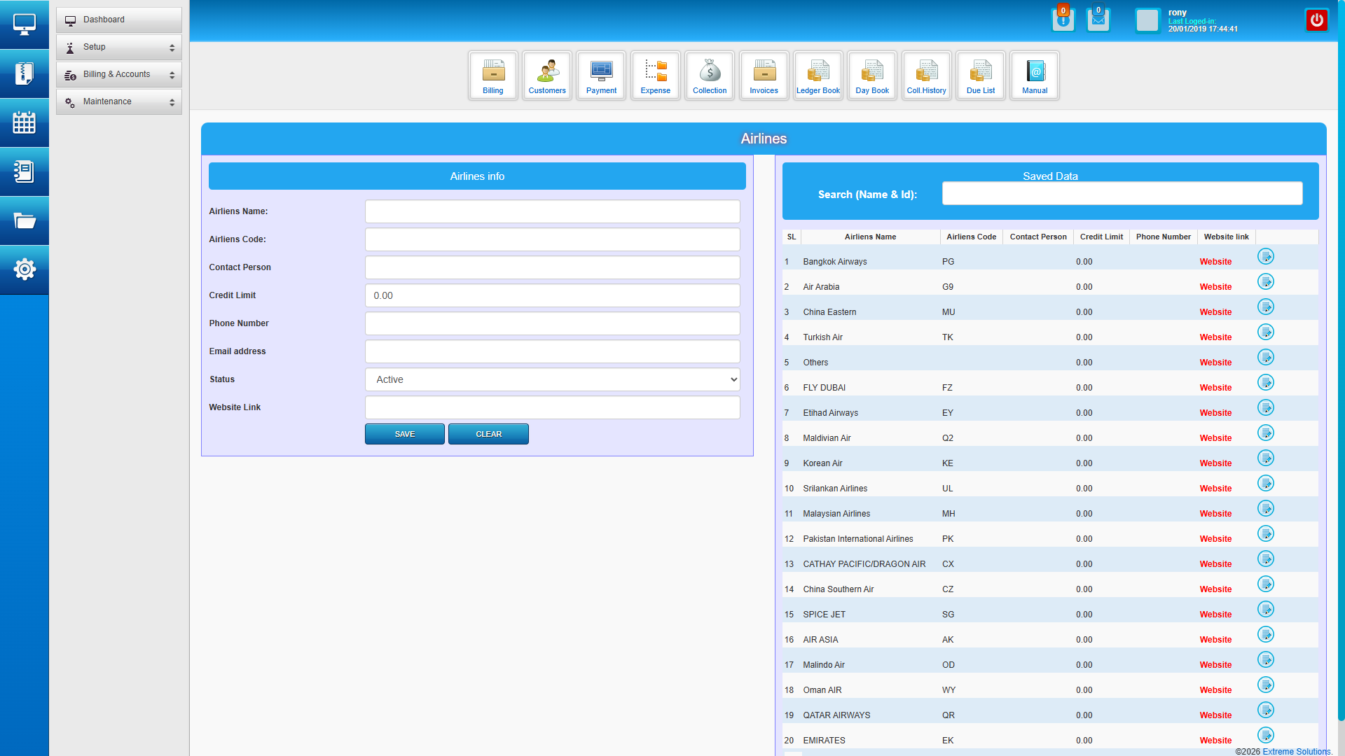Expand the Billing & Accounts menu
Image resolution: width=1345 pixels, height=756 pixels.
pyautogui.click(x=119, y=74)
